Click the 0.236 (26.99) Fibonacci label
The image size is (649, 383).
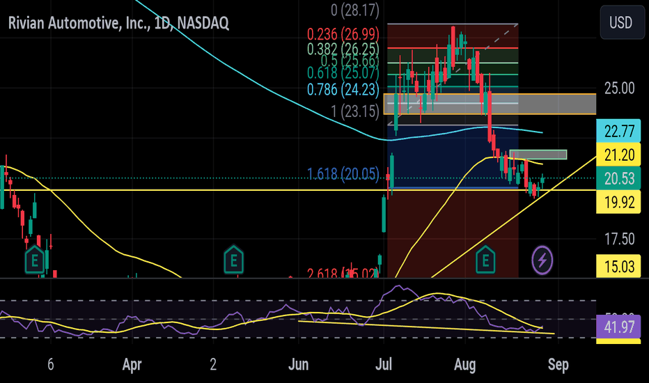pyautogui.click(x=343, y=34)
